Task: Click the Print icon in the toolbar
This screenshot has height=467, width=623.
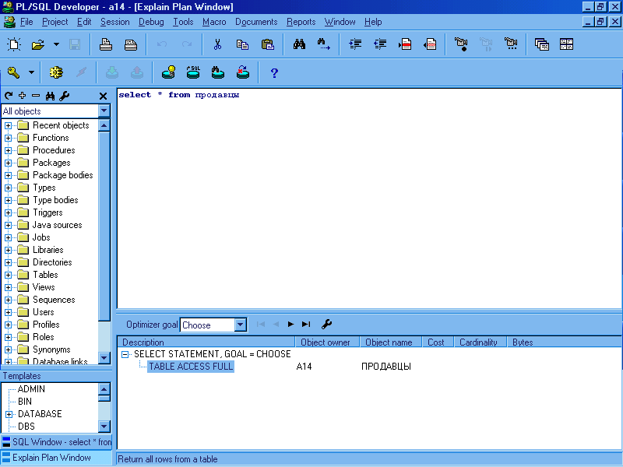Action: click(106, 44)
